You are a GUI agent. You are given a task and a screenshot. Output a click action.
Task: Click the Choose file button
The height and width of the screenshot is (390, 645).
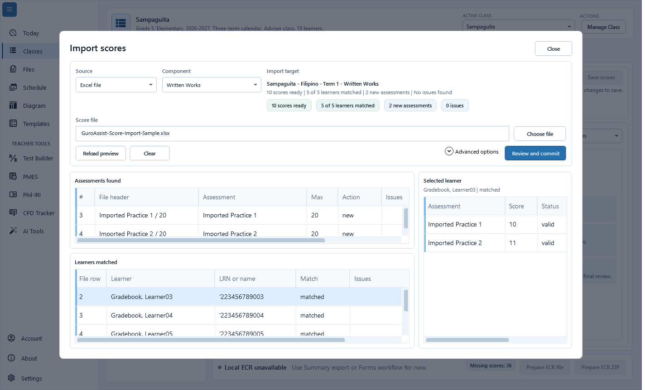(x=540, y=134)
